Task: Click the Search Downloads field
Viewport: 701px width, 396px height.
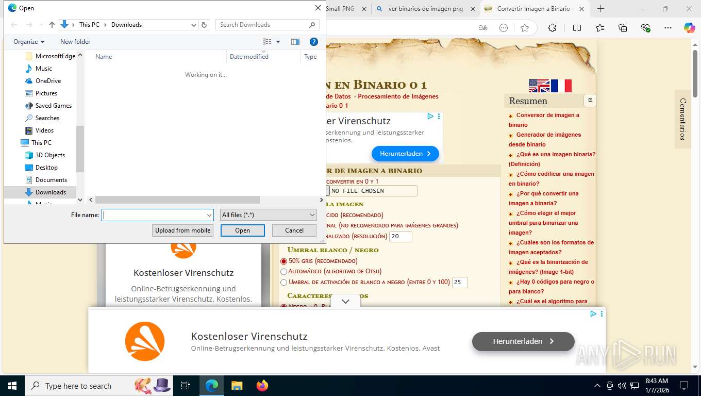Action: click(x=262, y=25)
